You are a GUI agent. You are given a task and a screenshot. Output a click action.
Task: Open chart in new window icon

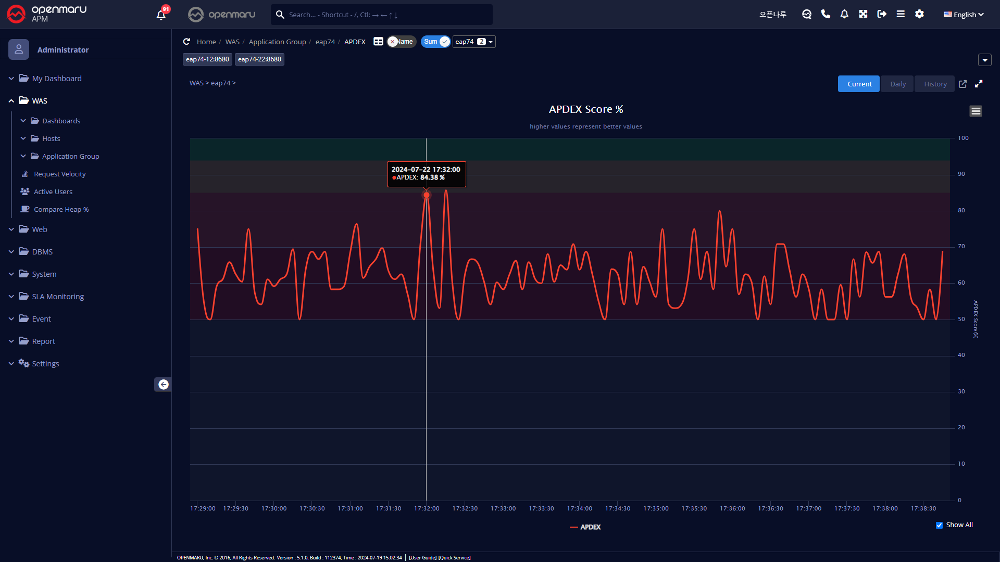(963, 84)
